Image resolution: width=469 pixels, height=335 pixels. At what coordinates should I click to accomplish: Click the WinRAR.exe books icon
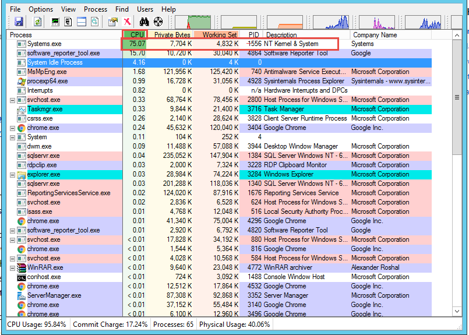[x=21, y=267]
